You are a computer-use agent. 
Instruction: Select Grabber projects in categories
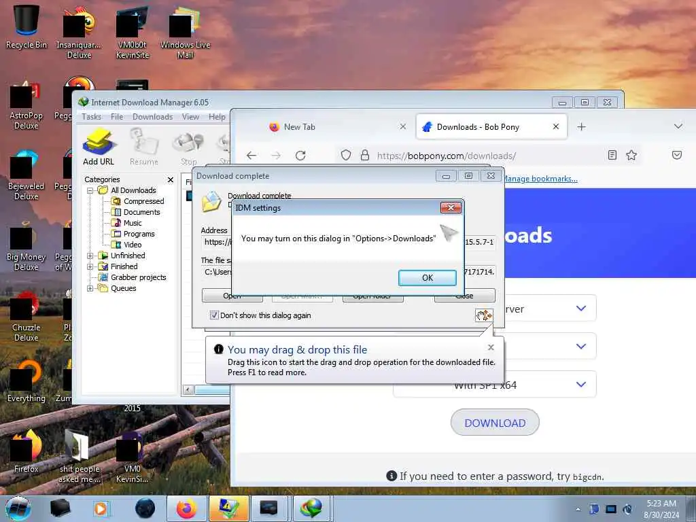[x=137, y=277]
